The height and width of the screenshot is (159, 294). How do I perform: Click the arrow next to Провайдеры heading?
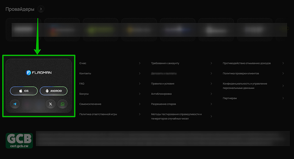(42, 9)
